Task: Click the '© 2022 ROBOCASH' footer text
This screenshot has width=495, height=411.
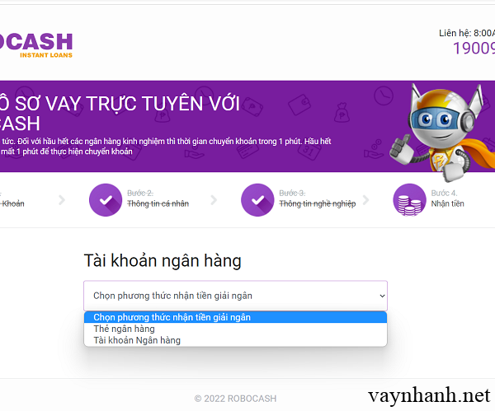Action: pos(235,399)
